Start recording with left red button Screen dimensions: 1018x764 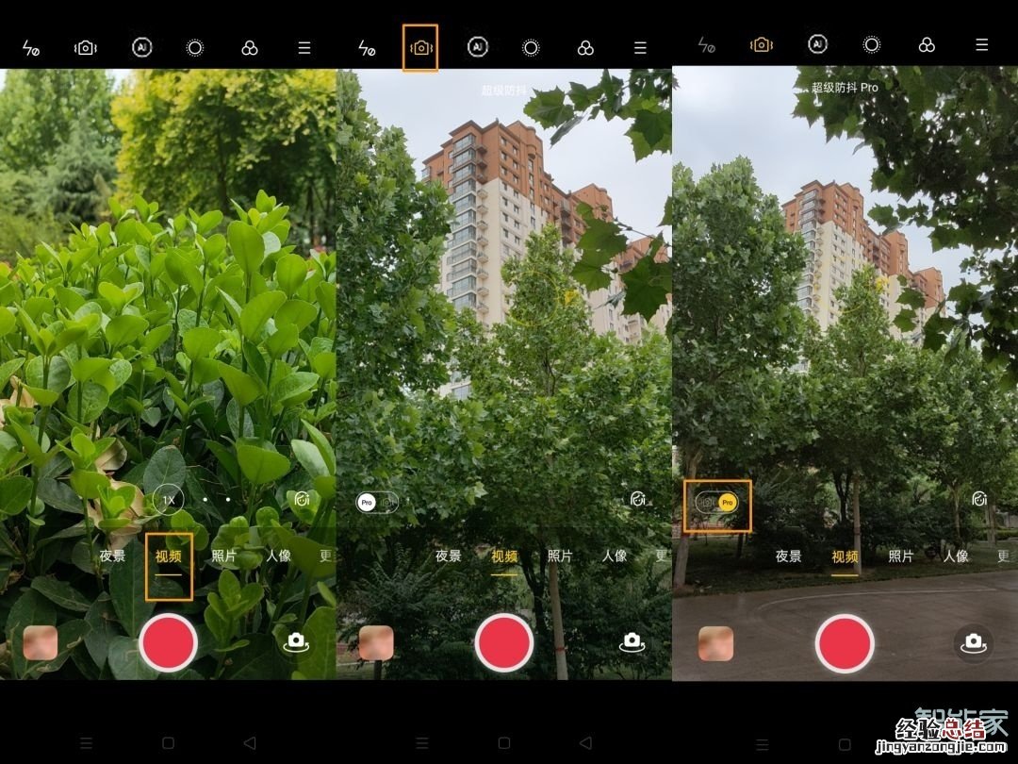pyautogui.click(x=168, y=642)
